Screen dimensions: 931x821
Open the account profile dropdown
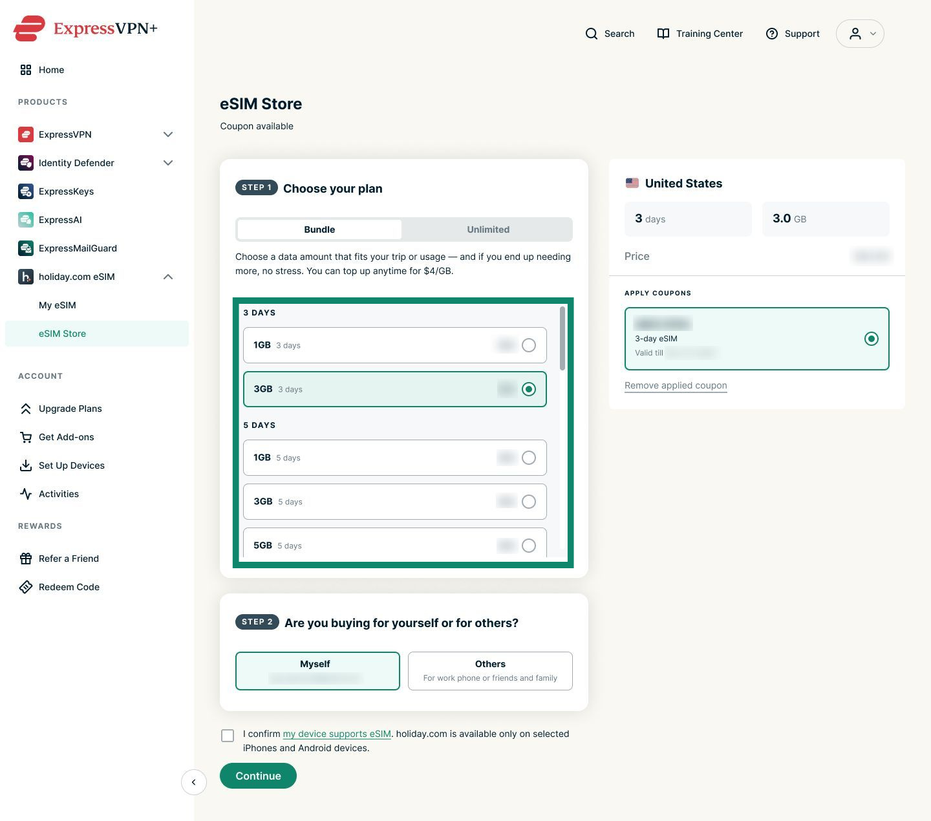pos(860,34)
